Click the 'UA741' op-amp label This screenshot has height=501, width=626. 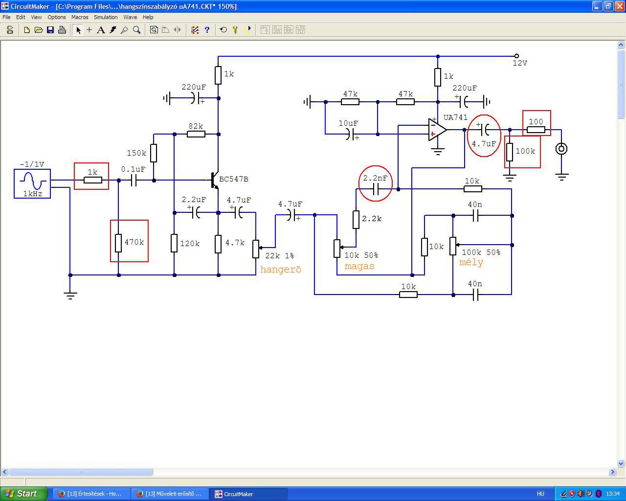coord(455,117)
